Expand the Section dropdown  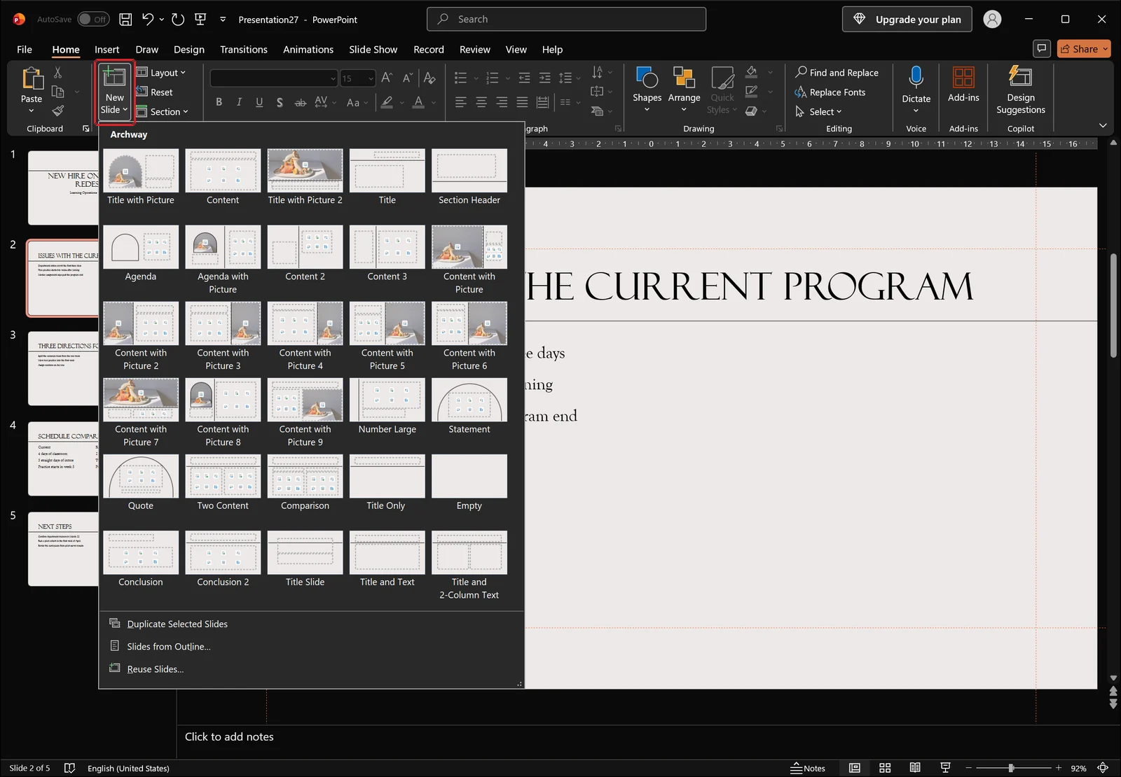(x=163, y=112)
